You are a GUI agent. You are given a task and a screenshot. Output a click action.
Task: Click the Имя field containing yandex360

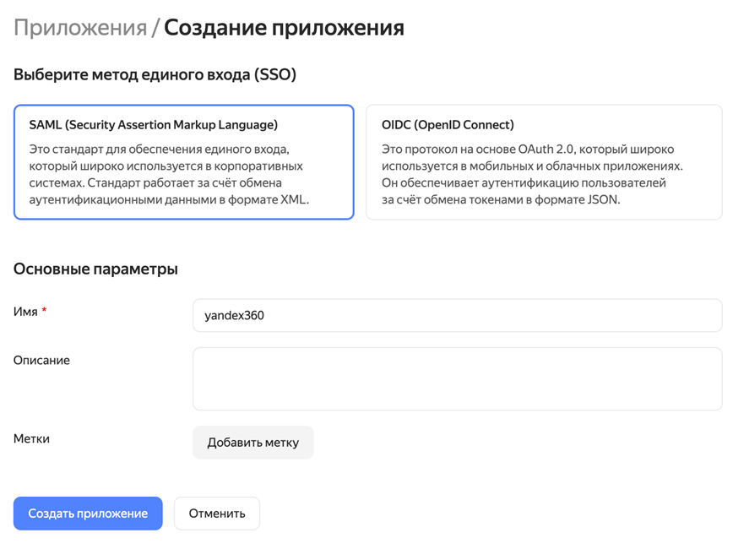tap(457, 316)
